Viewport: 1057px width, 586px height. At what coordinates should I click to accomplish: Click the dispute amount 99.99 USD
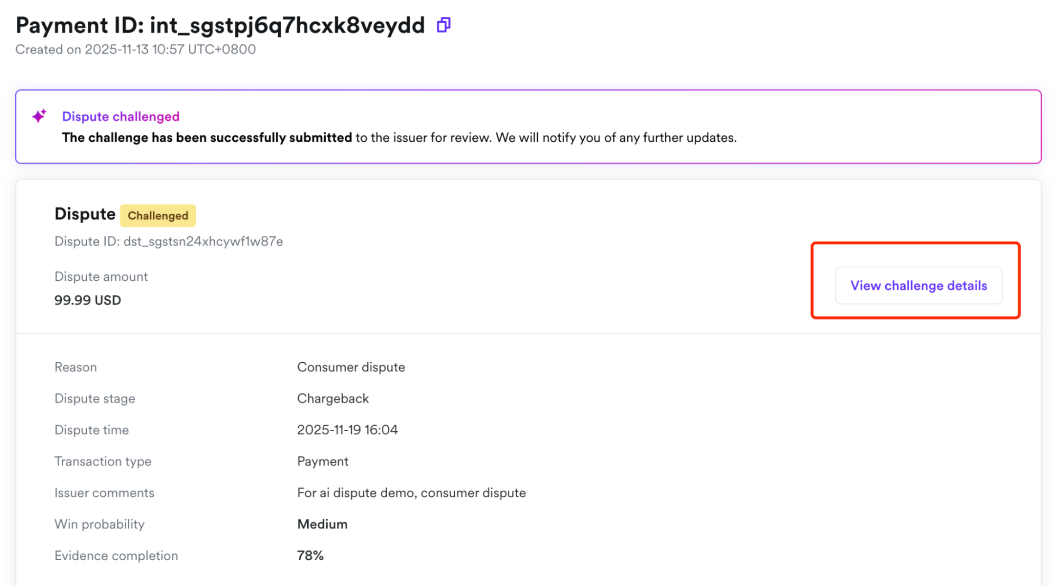coord(87,300)
